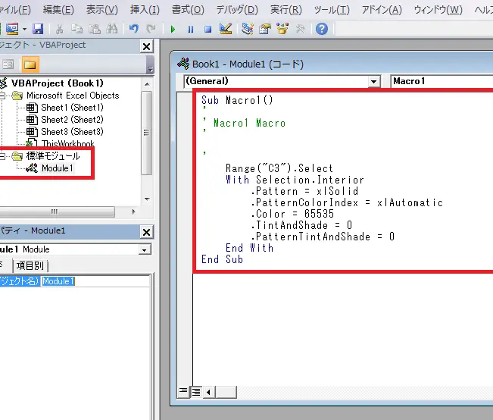Viewport: 493px width, 420px height.
Task: Open the Object Browser toolbar icon
Action: [282, 29]
